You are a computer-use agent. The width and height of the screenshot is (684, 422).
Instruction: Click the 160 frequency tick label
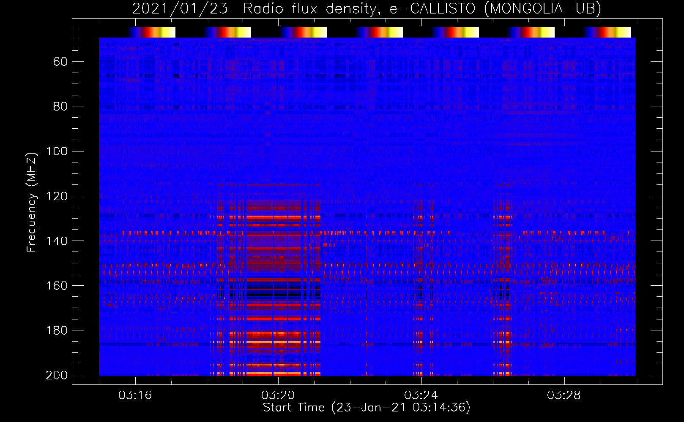tap(57, 285)
